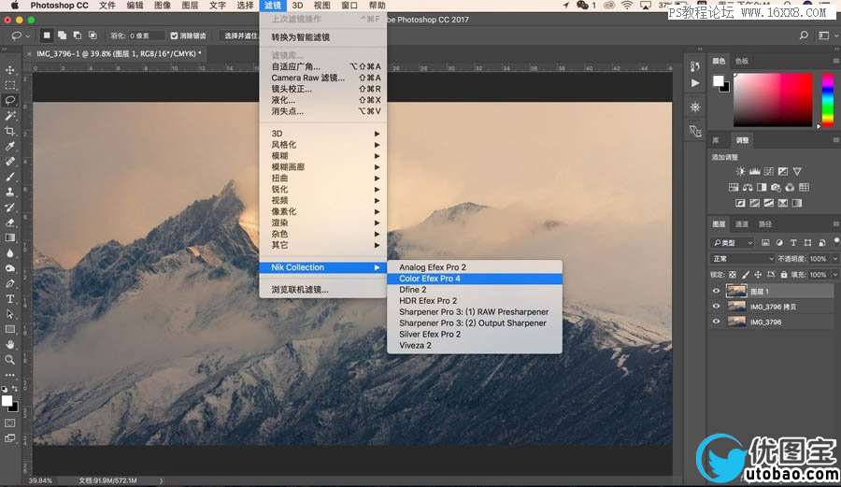
Task: Select the History Brush tool
Action: point(9,207)
